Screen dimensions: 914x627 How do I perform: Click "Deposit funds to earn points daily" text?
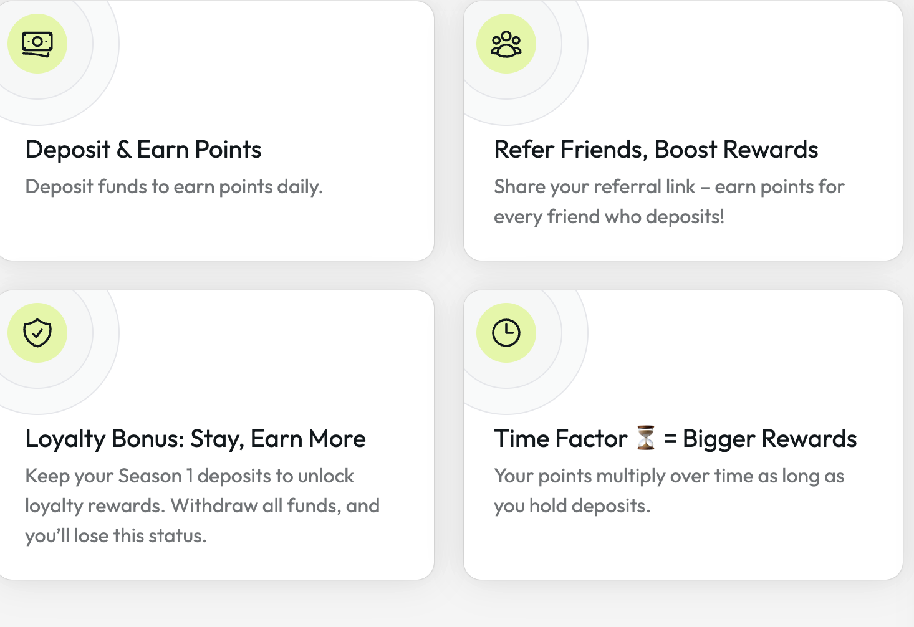[174, 187]
